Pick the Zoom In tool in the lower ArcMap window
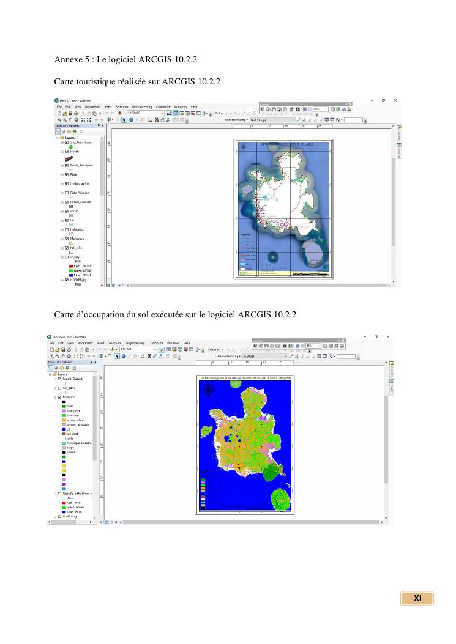This screenshot has height=644, width=456. coord(51,356)
